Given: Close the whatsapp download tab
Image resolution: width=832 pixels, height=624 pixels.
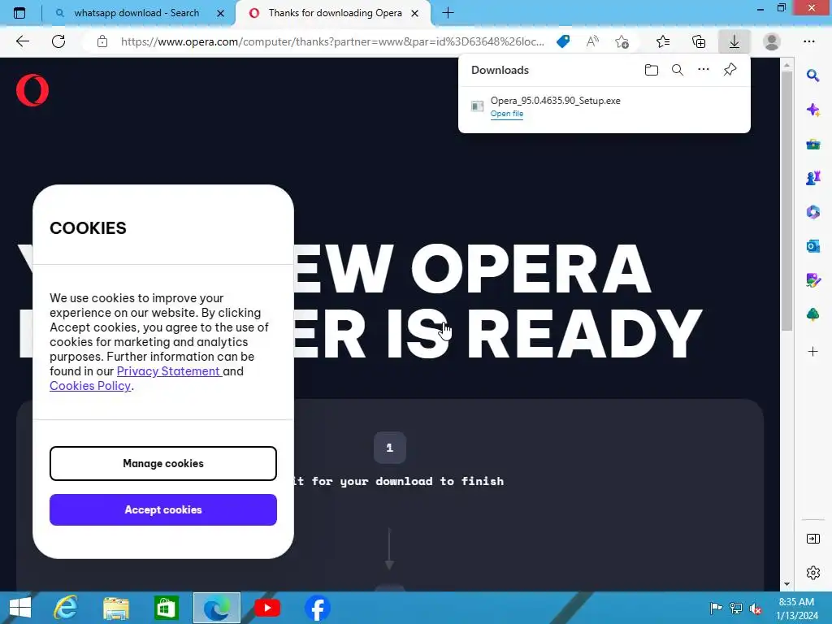Looking at the screenshot, I should coord(221,13).
